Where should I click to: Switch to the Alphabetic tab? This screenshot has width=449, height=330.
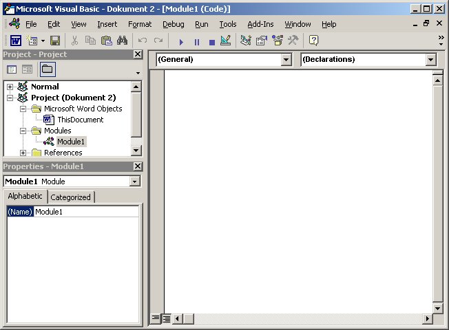click(25, 196)
